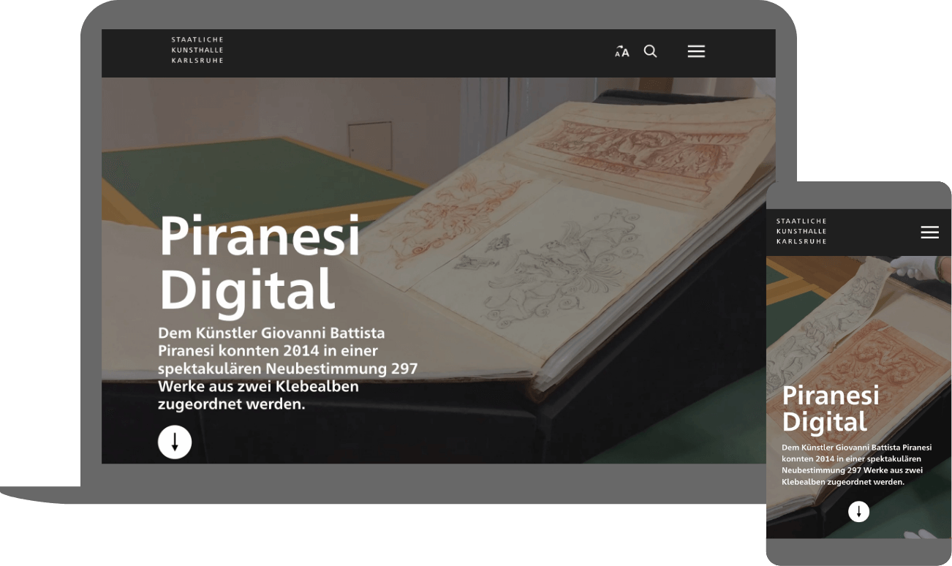This screenshot has width=952, height=566.
Task: Click Staatliche Kunsthalle Karlsruhe logo in desktop header
Action: click(x=197, y=50)
